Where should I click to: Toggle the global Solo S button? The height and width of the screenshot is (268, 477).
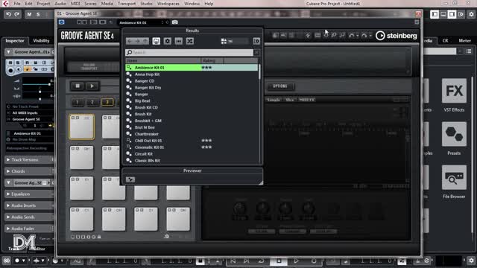pos(38,14)
